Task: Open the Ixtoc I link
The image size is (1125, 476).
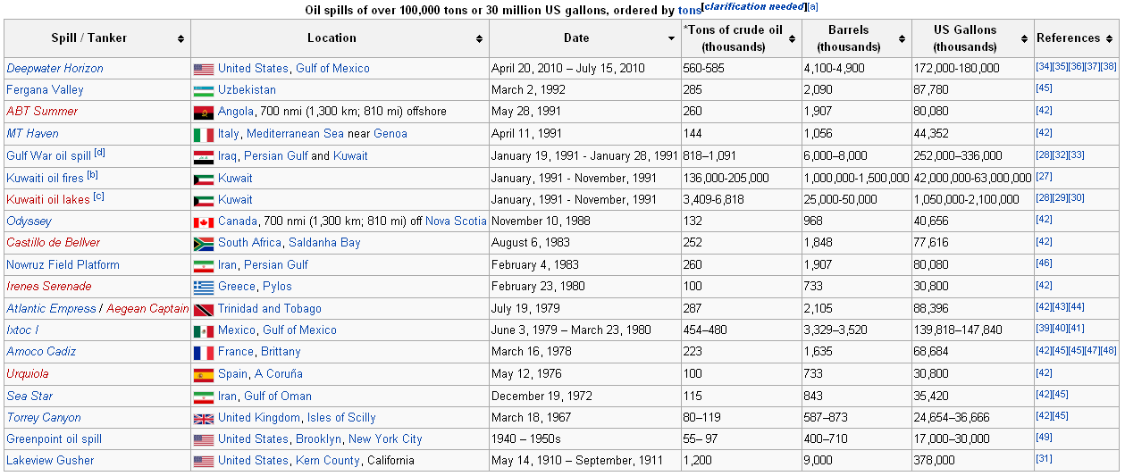Action: pos(22,330)
